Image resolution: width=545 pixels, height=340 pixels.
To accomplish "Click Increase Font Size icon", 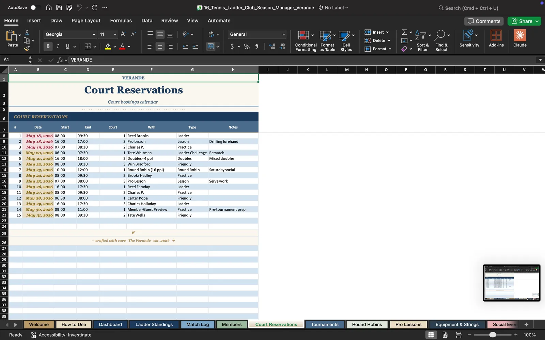I will (x=123, y=34).
